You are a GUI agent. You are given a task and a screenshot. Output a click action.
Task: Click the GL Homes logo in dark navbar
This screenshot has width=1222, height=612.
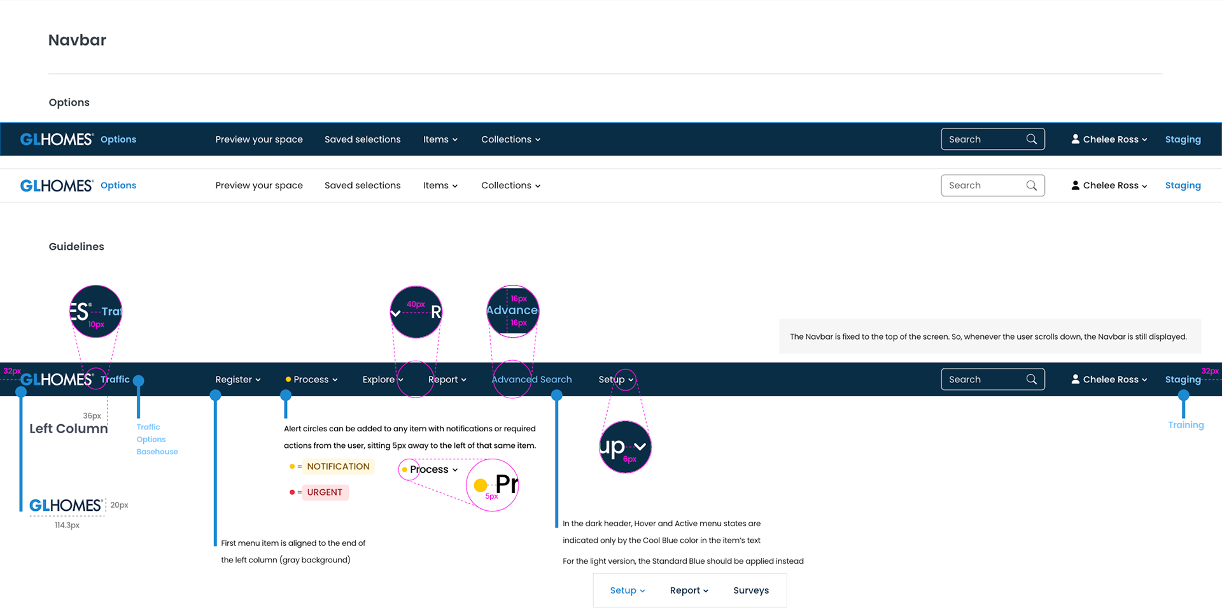pos(57,139)
